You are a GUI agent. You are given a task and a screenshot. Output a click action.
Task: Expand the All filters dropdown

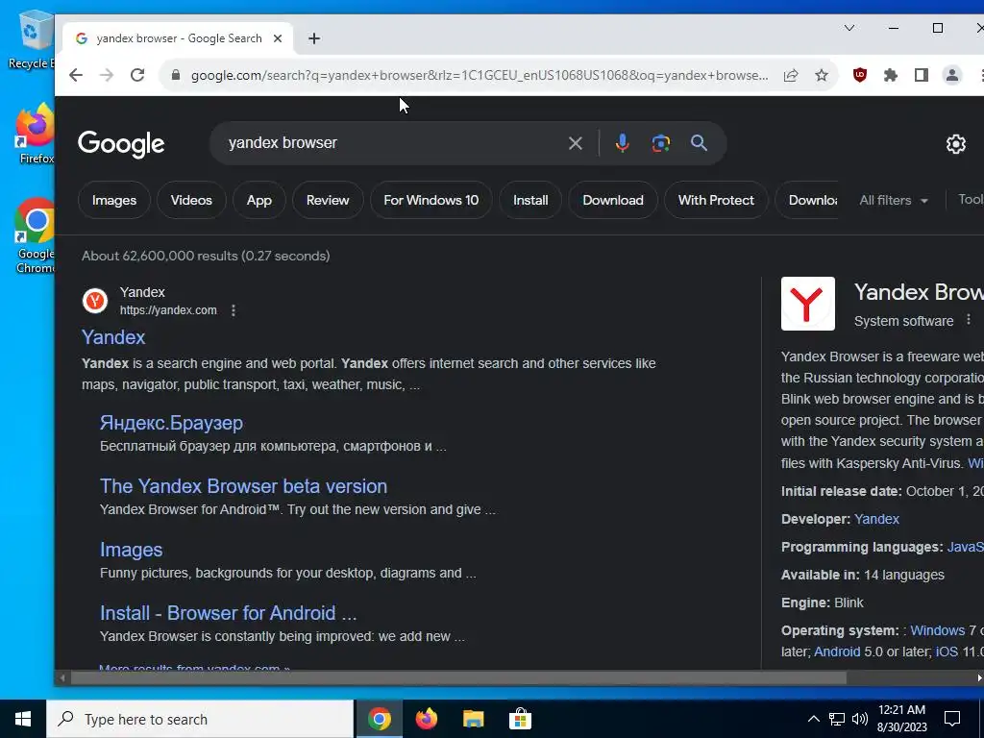(894, 200)
